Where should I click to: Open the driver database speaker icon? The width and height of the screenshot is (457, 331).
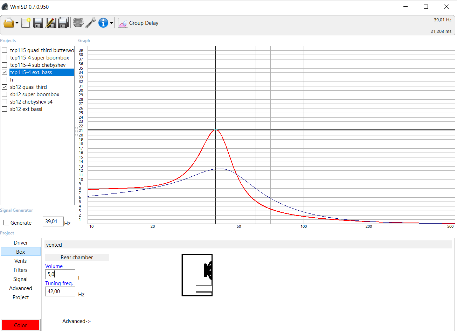(x=78, y=23)
